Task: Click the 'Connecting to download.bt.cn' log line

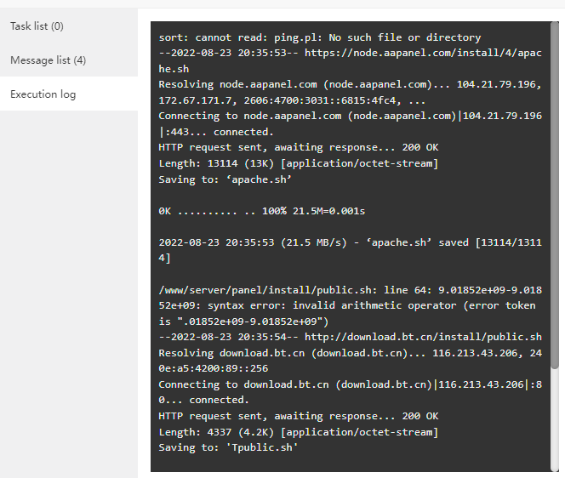Action: coord(340,384)
